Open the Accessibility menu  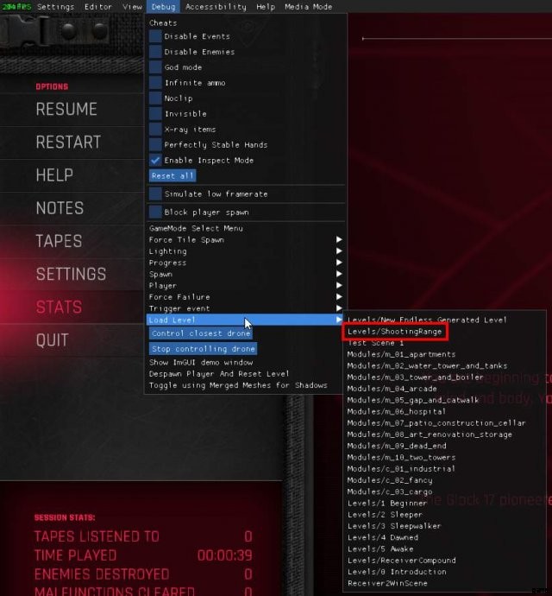point(216,7)
